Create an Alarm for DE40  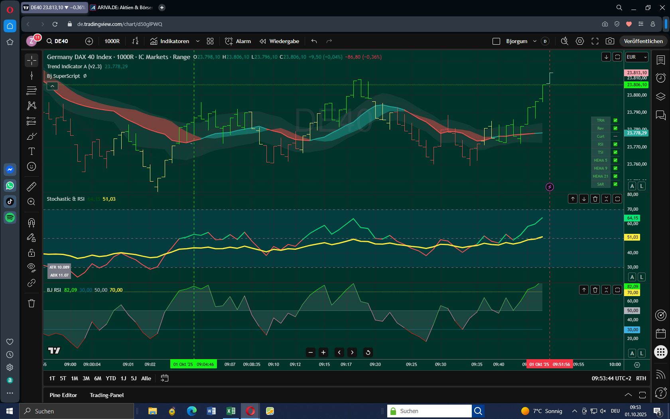pos(237,41)
